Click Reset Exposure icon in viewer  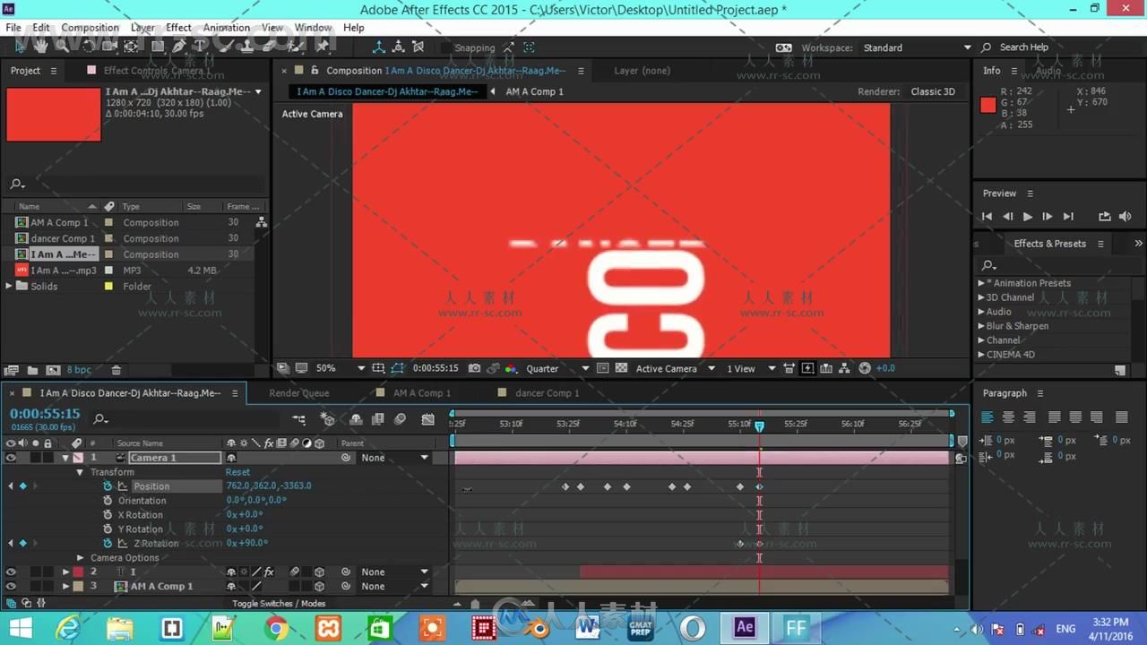(x=865, y=368)
